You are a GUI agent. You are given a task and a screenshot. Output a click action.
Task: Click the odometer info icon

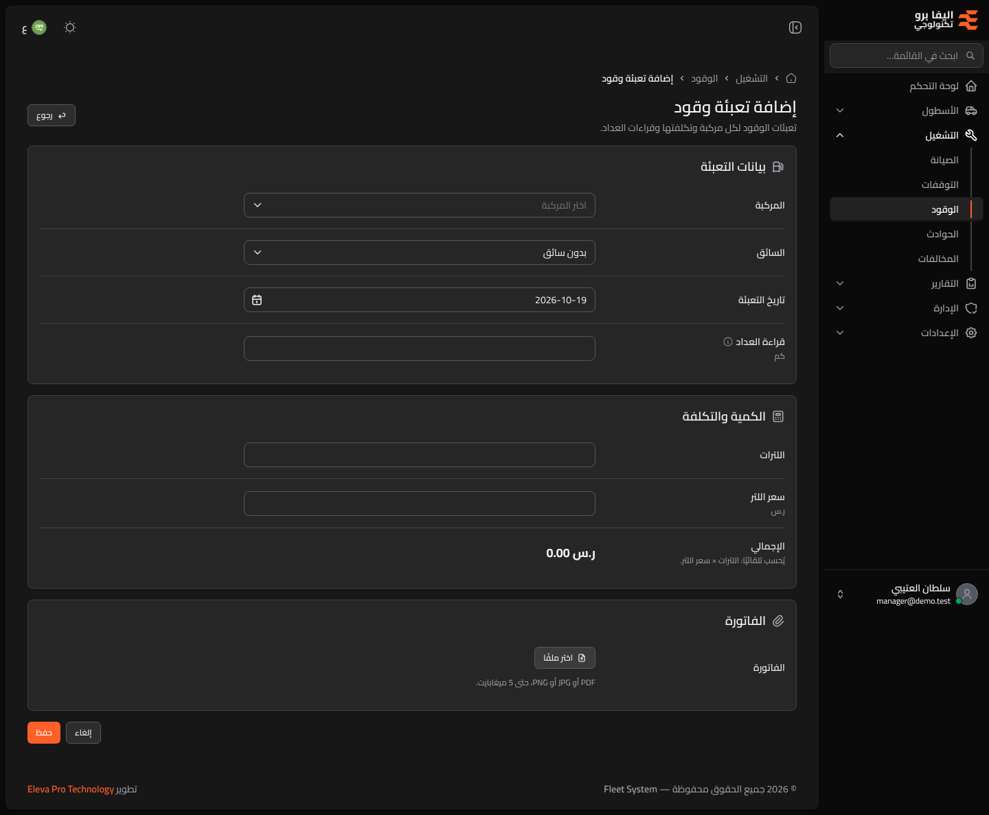click(x=728, y=342)
